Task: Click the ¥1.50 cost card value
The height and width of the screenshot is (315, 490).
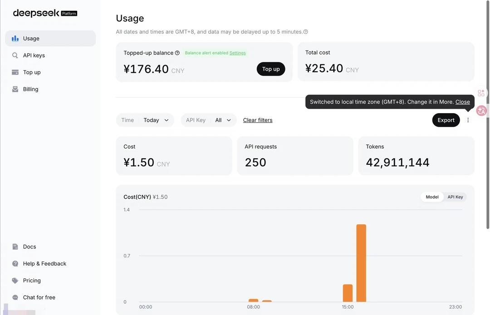Action: (139, 162)
